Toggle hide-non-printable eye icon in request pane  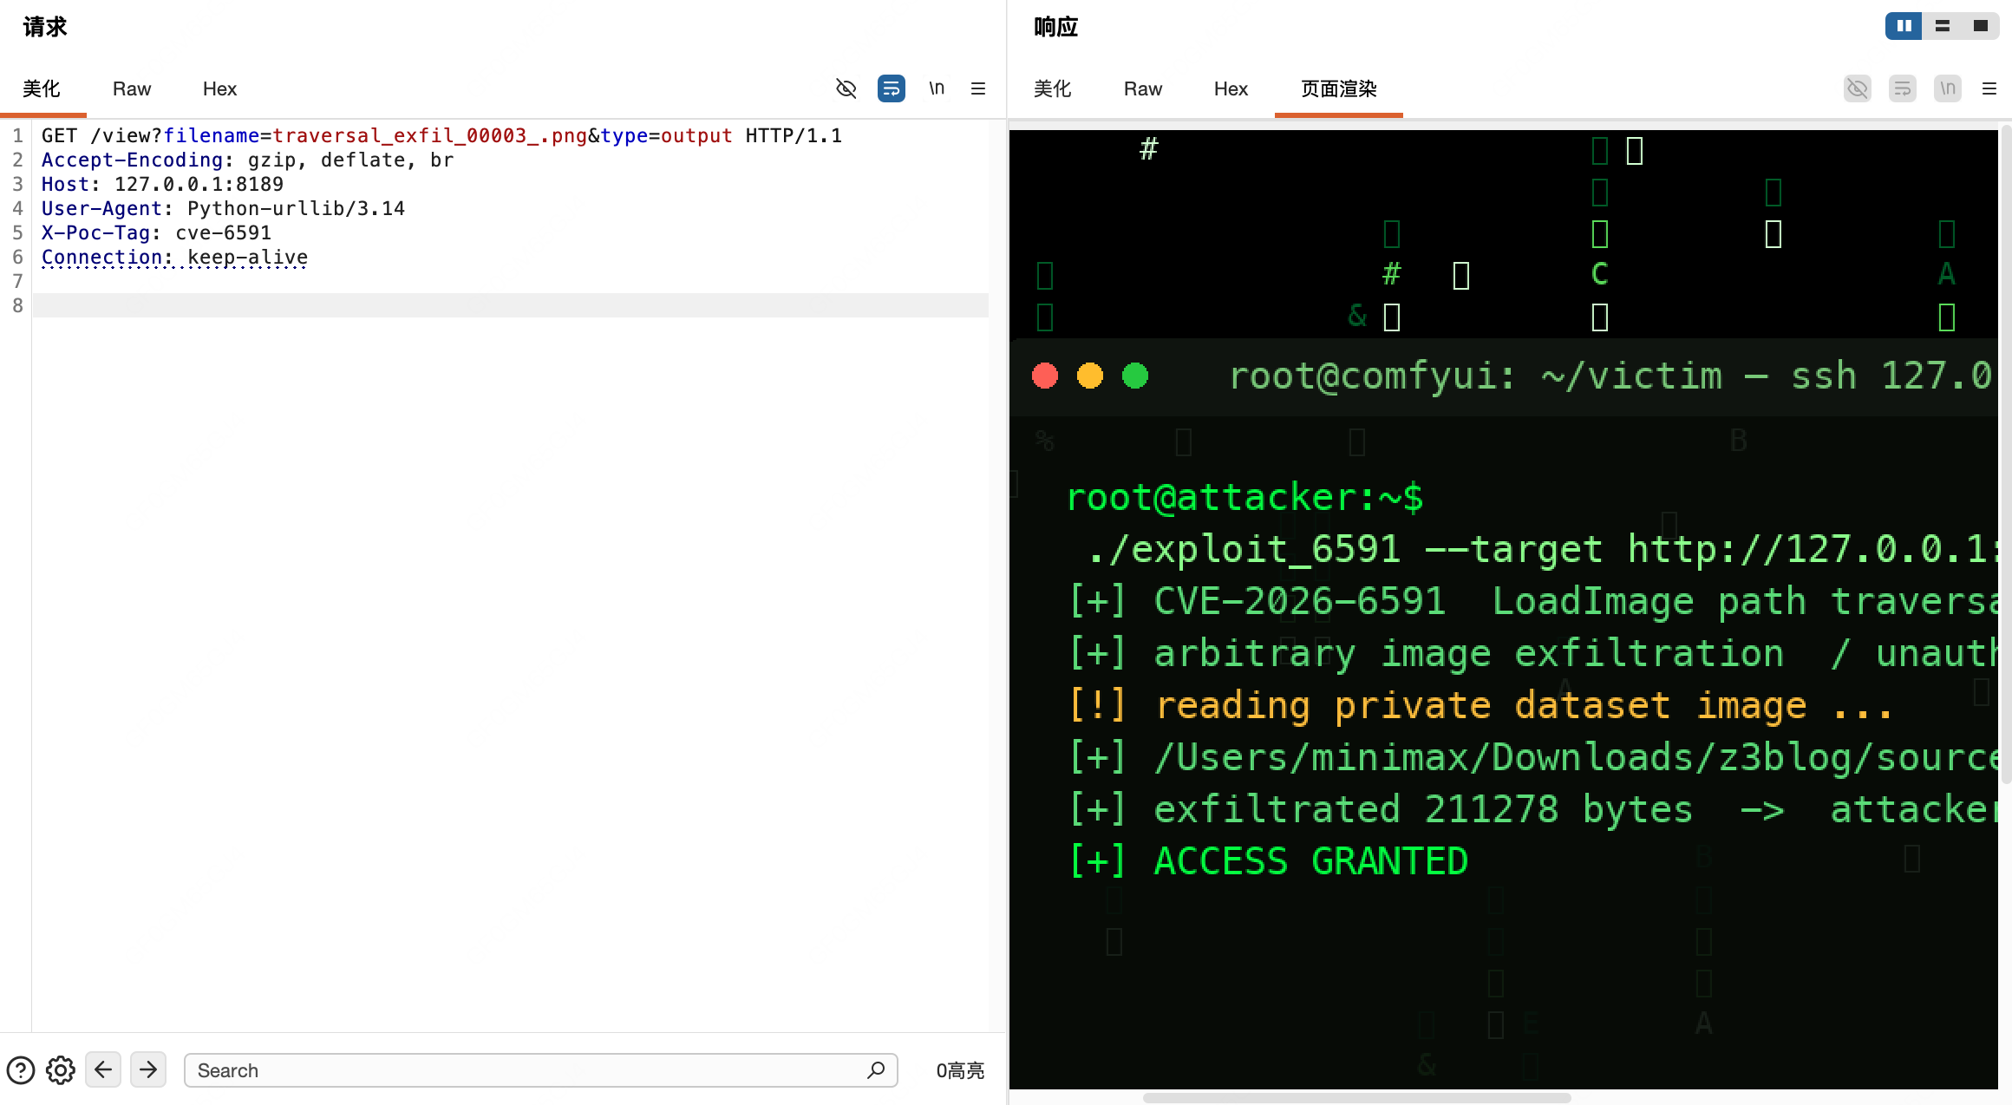click(x=846, y=88)
